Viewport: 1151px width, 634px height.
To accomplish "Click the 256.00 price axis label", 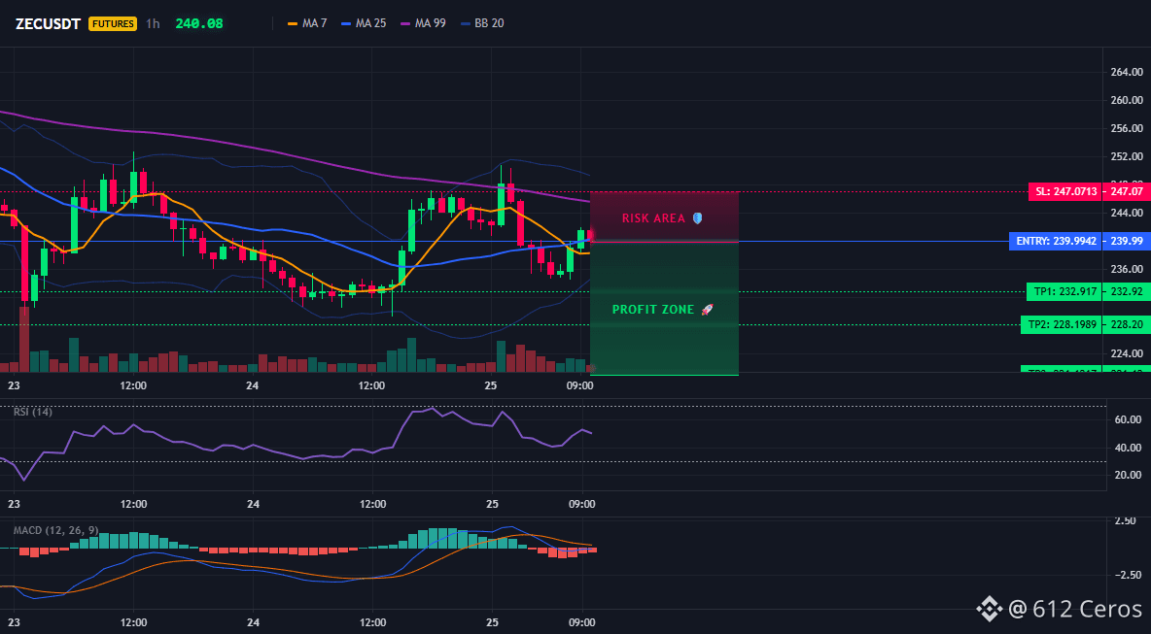I will point(1126,128).
